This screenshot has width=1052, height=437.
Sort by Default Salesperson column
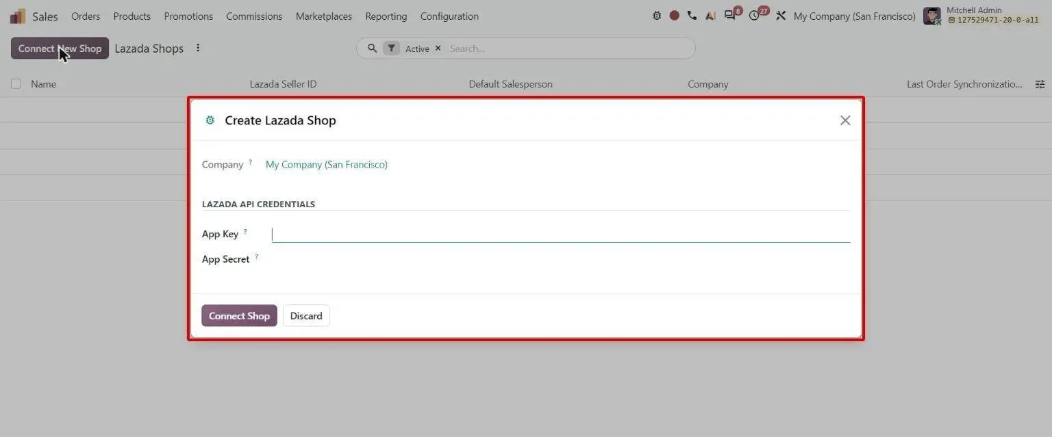510,84
